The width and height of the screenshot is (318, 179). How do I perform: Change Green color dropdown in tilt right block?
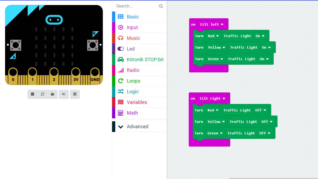tap(215, 133)
